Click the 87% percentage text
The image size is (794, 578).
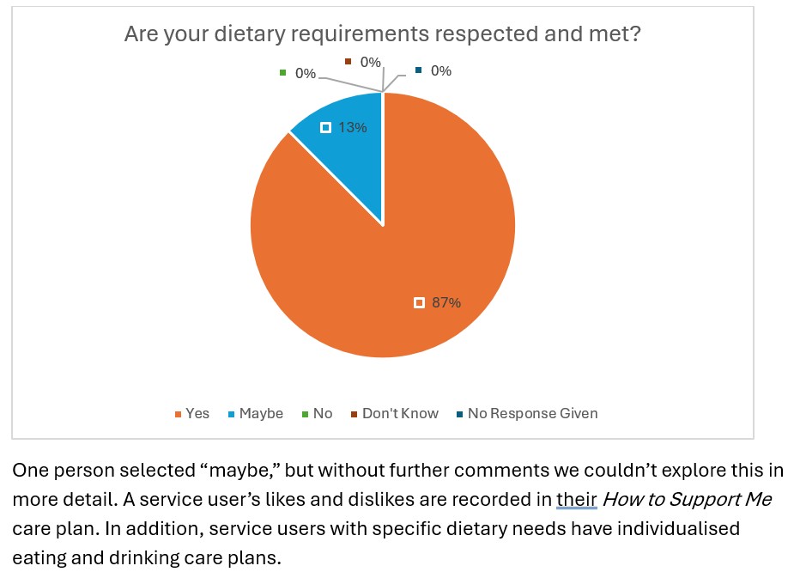click(x=446, y=302)
